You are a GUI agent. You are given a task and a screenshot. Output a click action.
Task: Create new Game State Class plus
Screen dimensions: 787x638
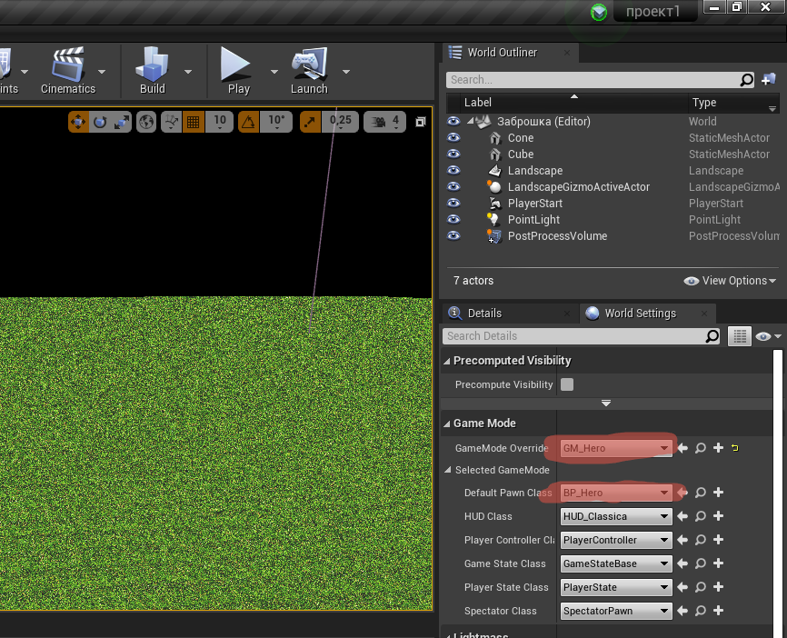[718, 563]
